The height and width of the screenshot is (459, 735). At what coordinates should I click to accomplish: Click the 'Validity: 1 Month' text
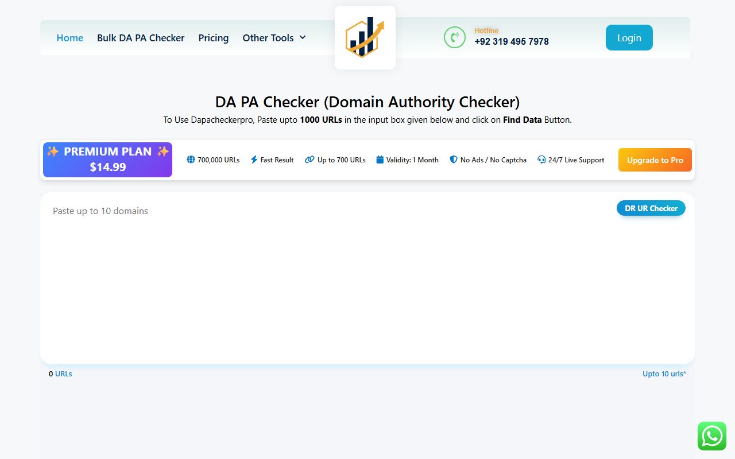pyautogui.click(x=412, y=160)
